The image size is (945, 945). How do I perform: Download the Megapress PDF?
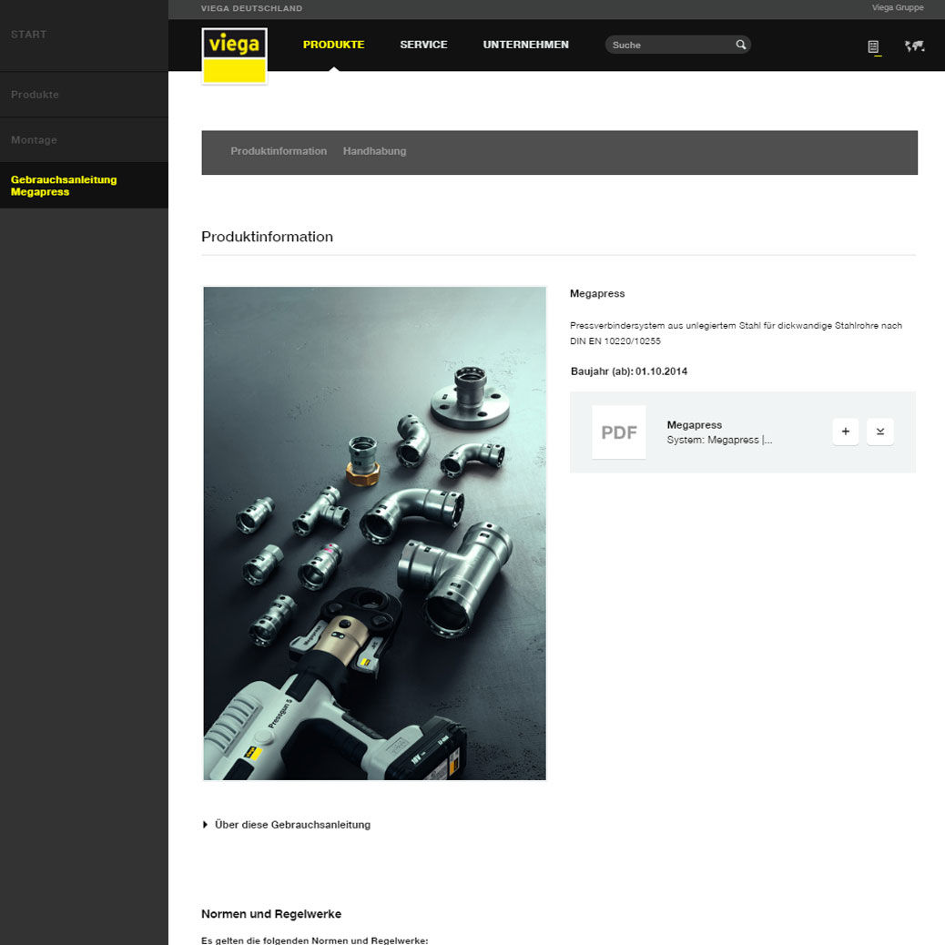880,432
